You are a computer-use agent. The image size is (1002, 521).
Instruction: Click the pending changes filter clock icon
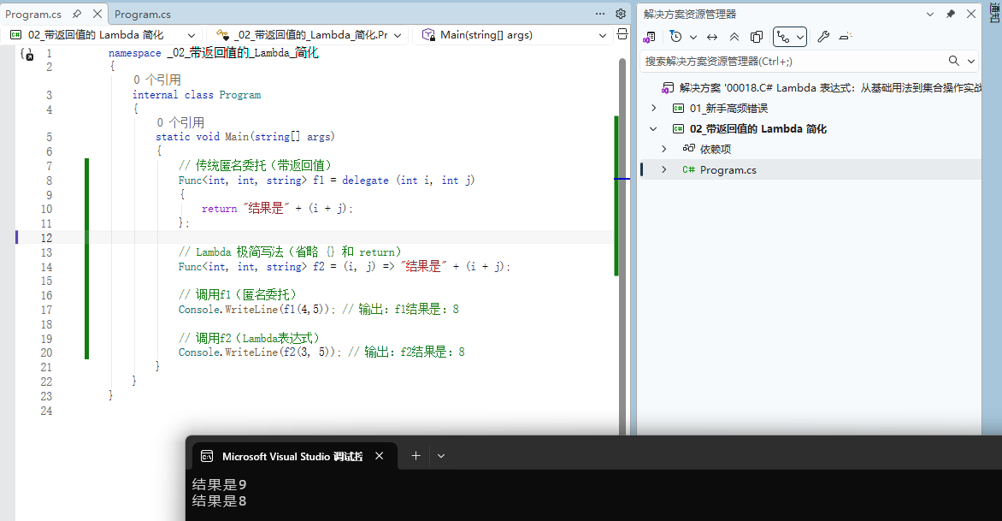pyautogui.click(x=676, y=37)
